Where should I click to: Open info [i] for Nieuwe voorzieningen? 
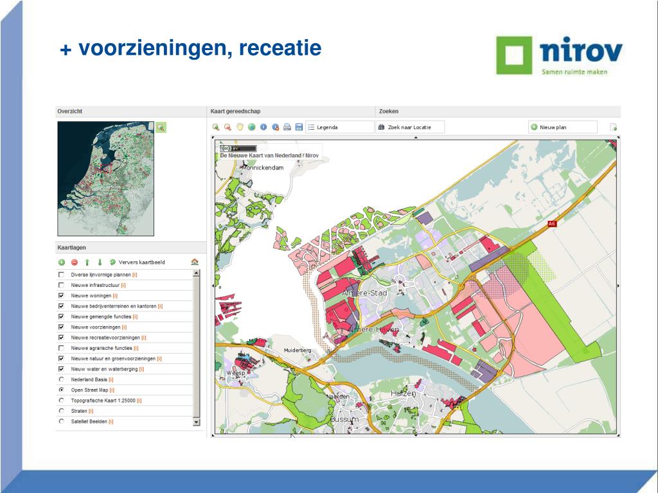(x=124, y=327)
